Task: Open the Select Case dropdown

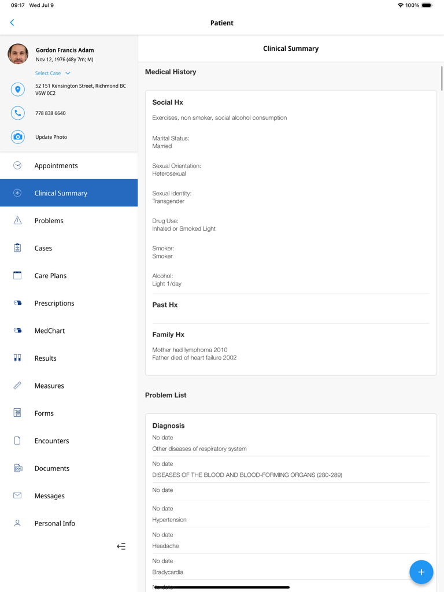Action: (53, 73)
